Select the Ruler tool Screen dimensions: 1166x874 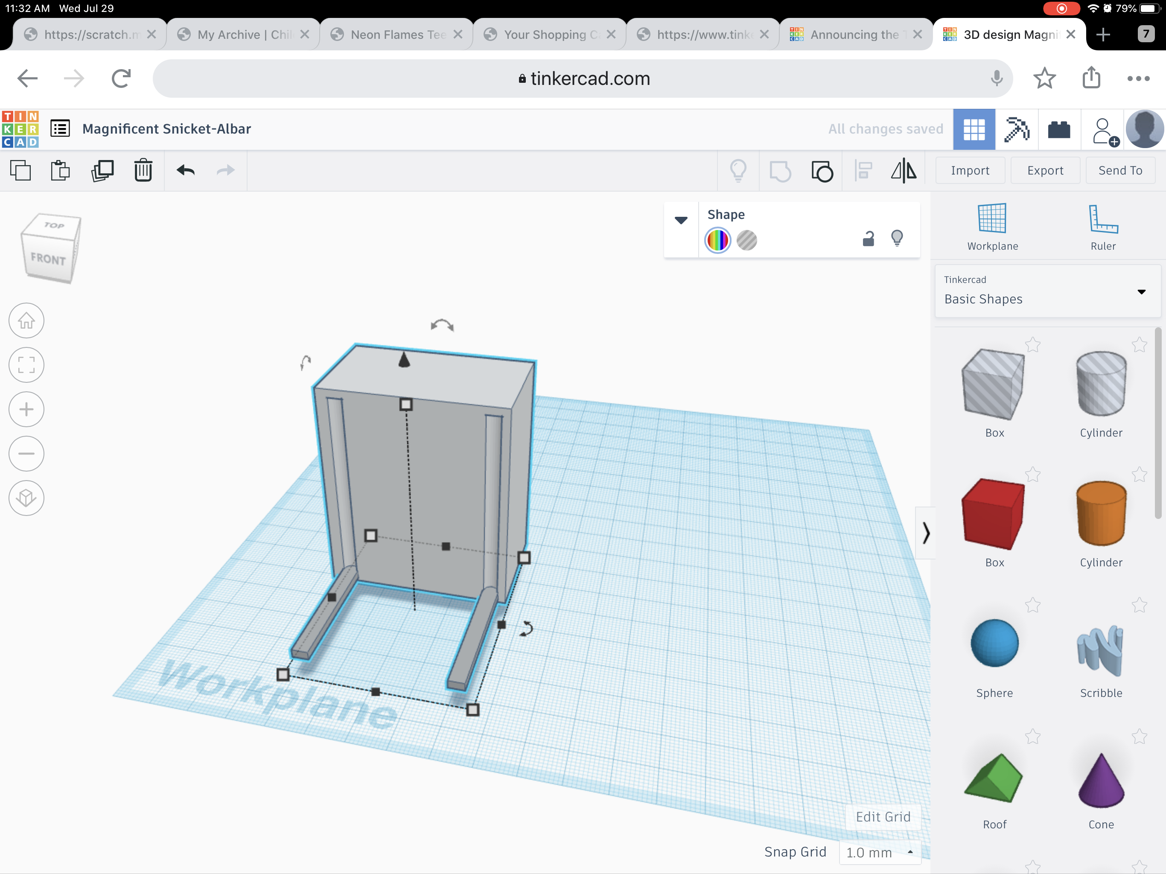1103,227
